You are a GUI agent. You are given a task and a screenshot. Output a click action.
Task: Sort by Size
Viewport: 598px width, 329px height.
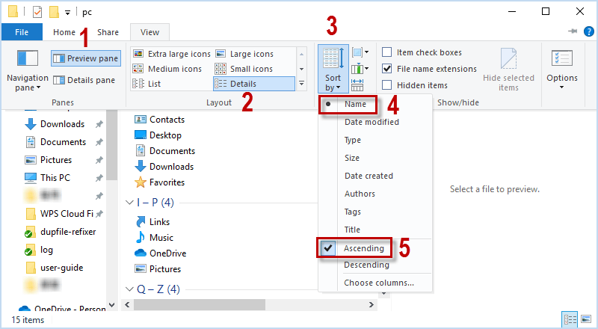(x=351, y=158)
